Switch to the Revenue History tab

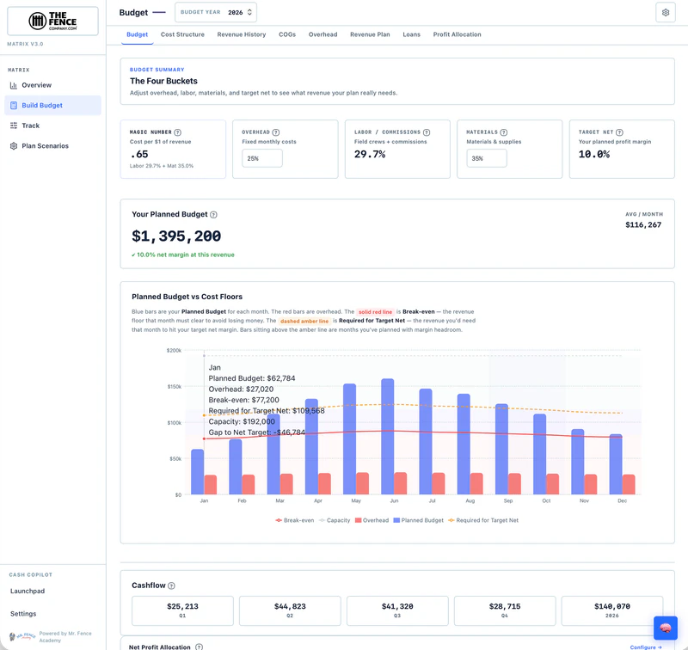(x=242, y=34)
